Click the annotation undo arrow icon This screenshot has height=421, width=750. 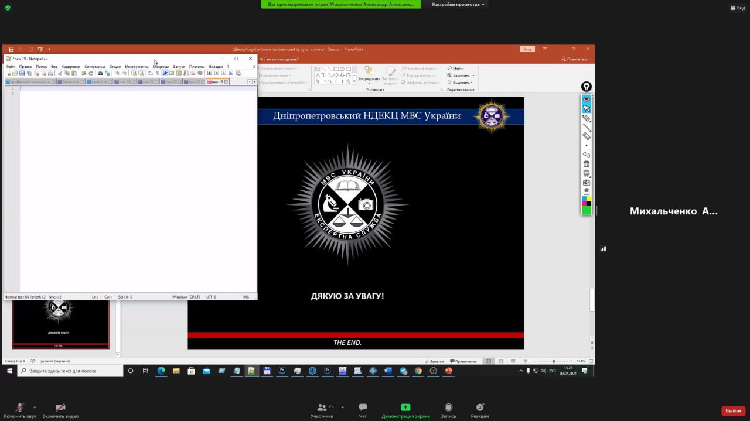click(x=587, y=155)
